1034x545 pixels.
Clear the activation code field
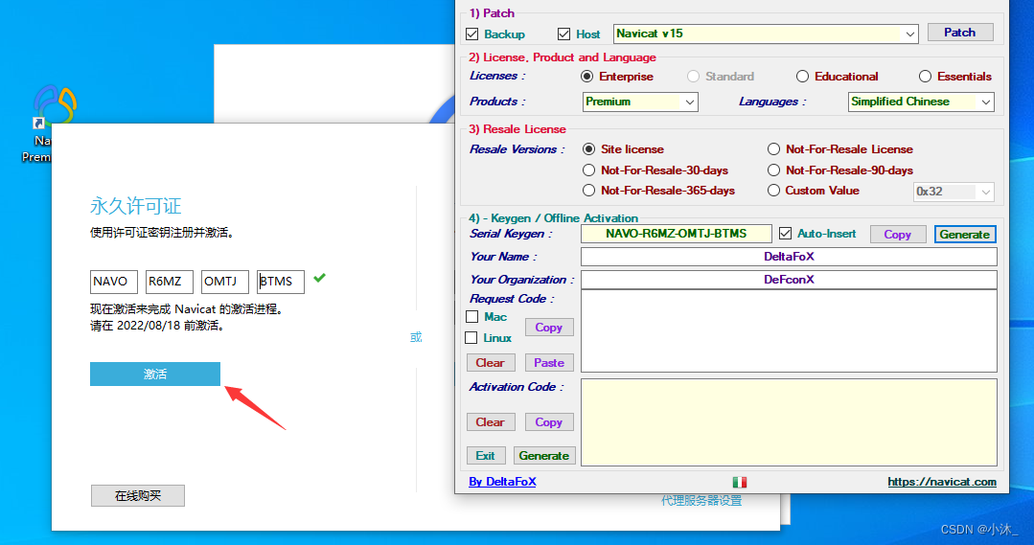coord(491,421)
